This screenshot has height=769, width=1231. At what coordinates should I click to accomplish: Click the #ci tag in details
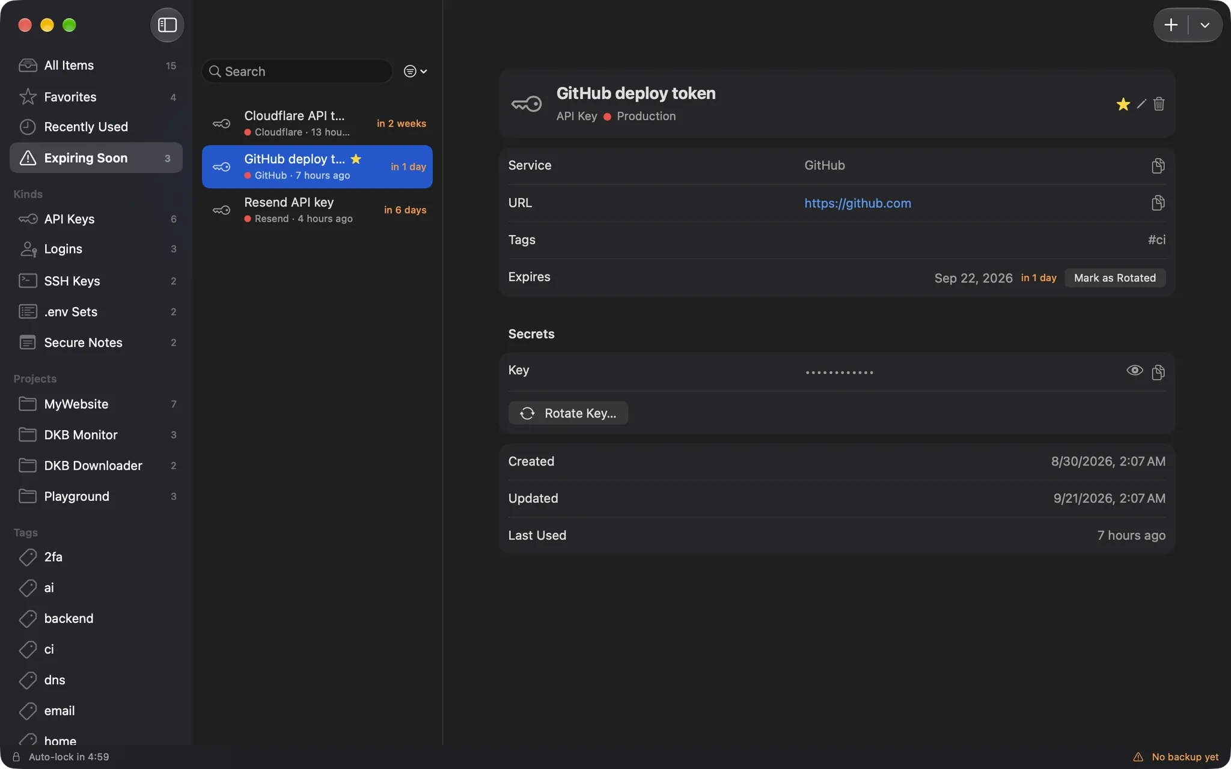1156,240
